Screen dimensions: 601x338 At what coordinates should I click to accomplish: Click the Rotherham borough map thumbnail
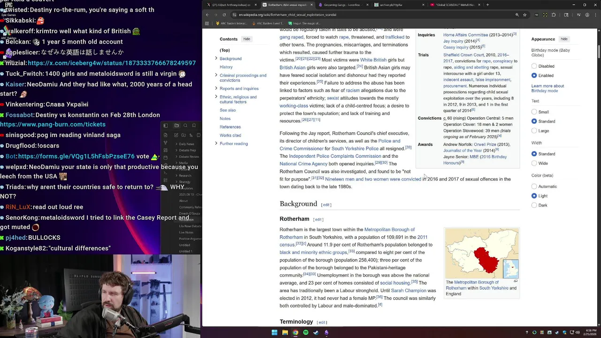[482, 253]
